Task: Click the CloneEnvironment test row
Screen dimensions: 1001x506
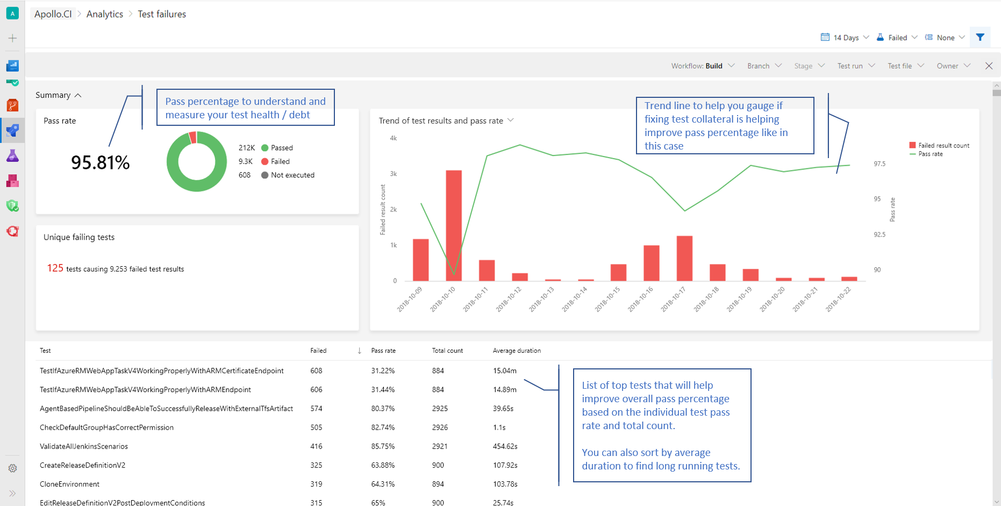Action: tap(69, 483)
